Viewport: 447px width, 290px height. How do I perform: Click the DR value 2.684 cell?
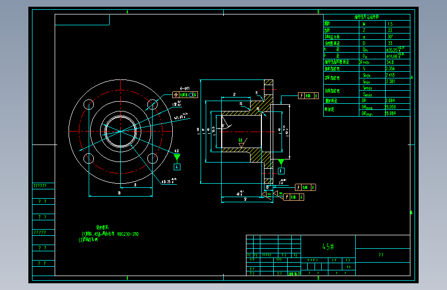click(398, 101)
